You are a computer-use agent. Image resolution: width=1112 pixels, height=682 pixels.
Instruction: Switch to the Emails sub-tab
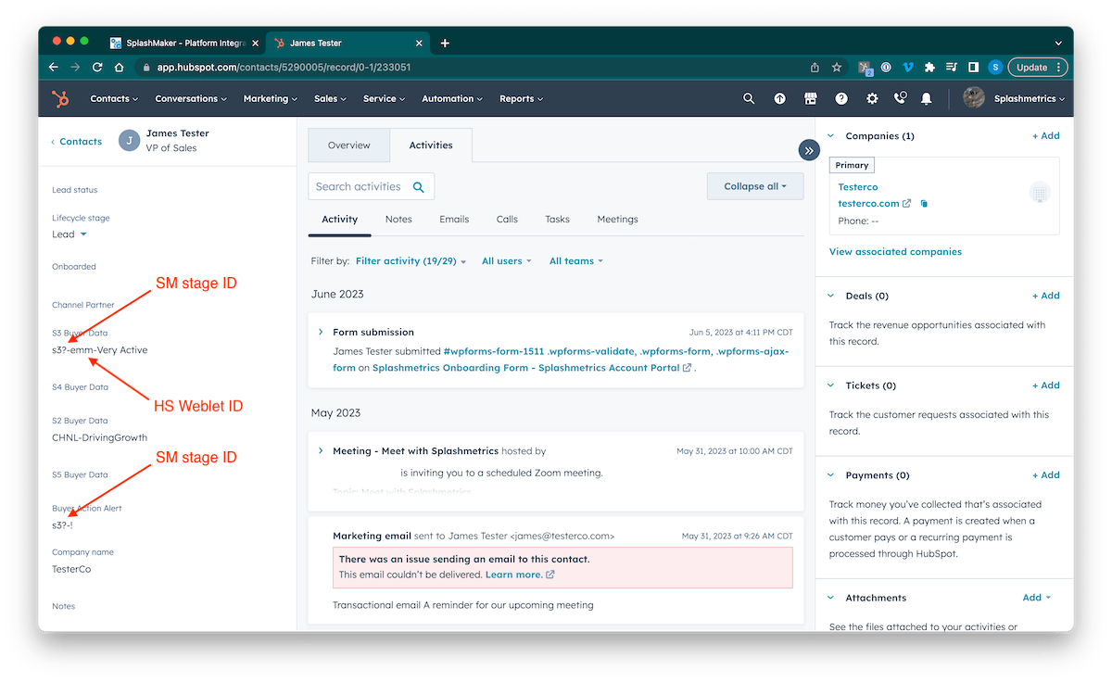(x=454, y=220)
